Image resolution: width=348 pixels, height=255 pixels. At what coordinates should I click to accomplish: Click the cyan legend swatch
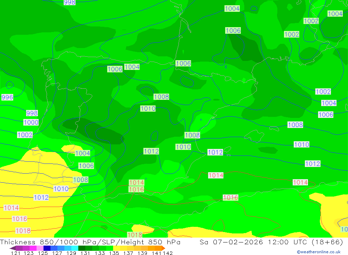pos(74,248)
